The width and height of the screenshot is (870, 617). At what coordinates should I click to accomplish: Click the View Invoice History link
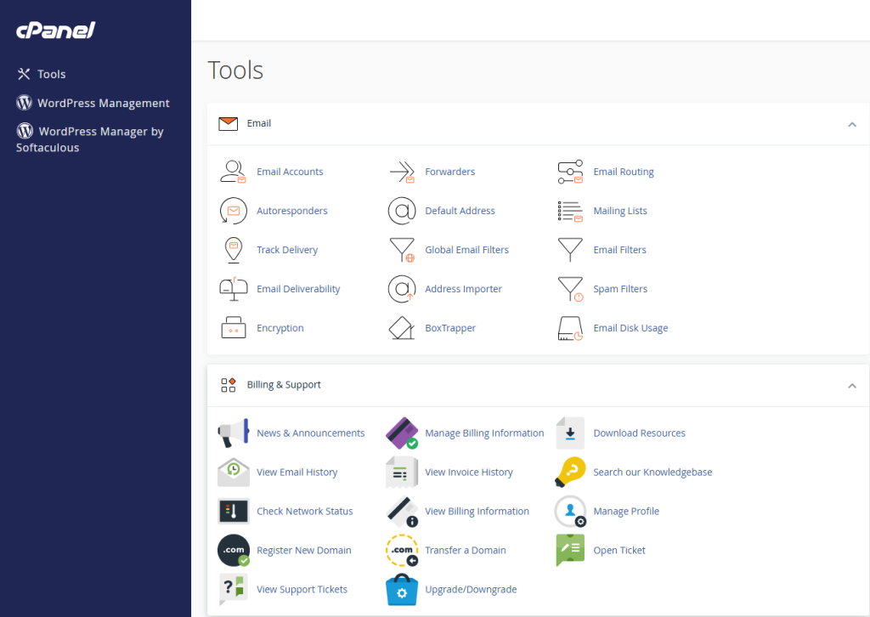[468, 473]
